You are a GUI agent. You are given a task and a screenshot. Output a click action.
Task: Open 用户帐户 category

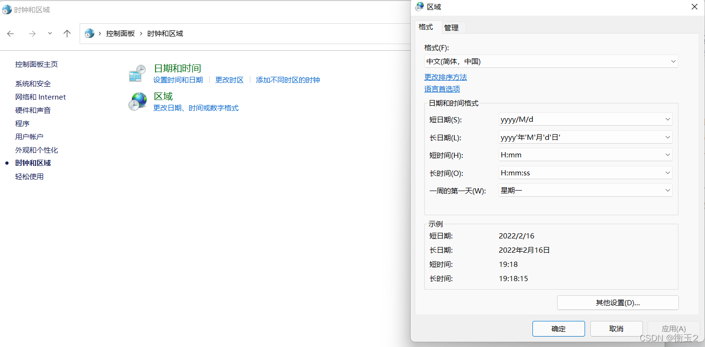pos(29,137)
